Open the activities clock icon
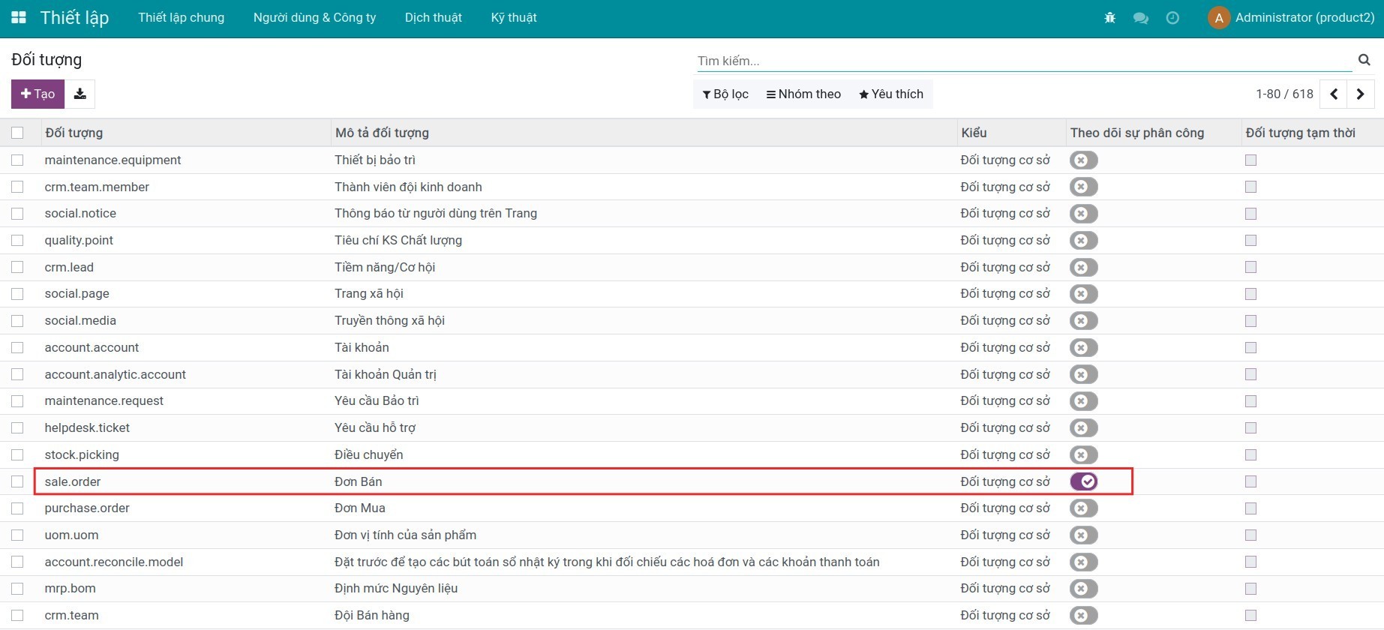The height and width of the screenshot is (630, 1384). [1172, 18]
